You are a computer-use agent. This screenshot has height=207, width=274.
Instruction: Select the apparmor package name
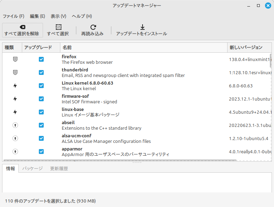[72, 149]
